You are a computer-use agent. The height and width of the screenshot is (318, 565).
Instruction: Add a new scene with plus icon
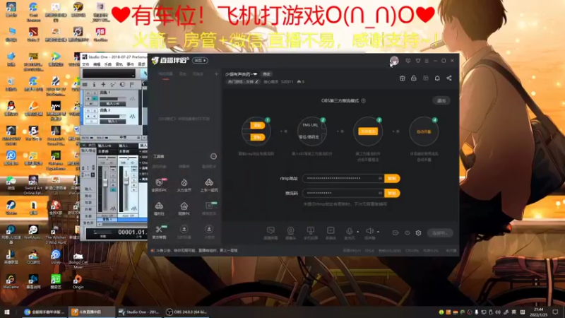coord(216,74)
